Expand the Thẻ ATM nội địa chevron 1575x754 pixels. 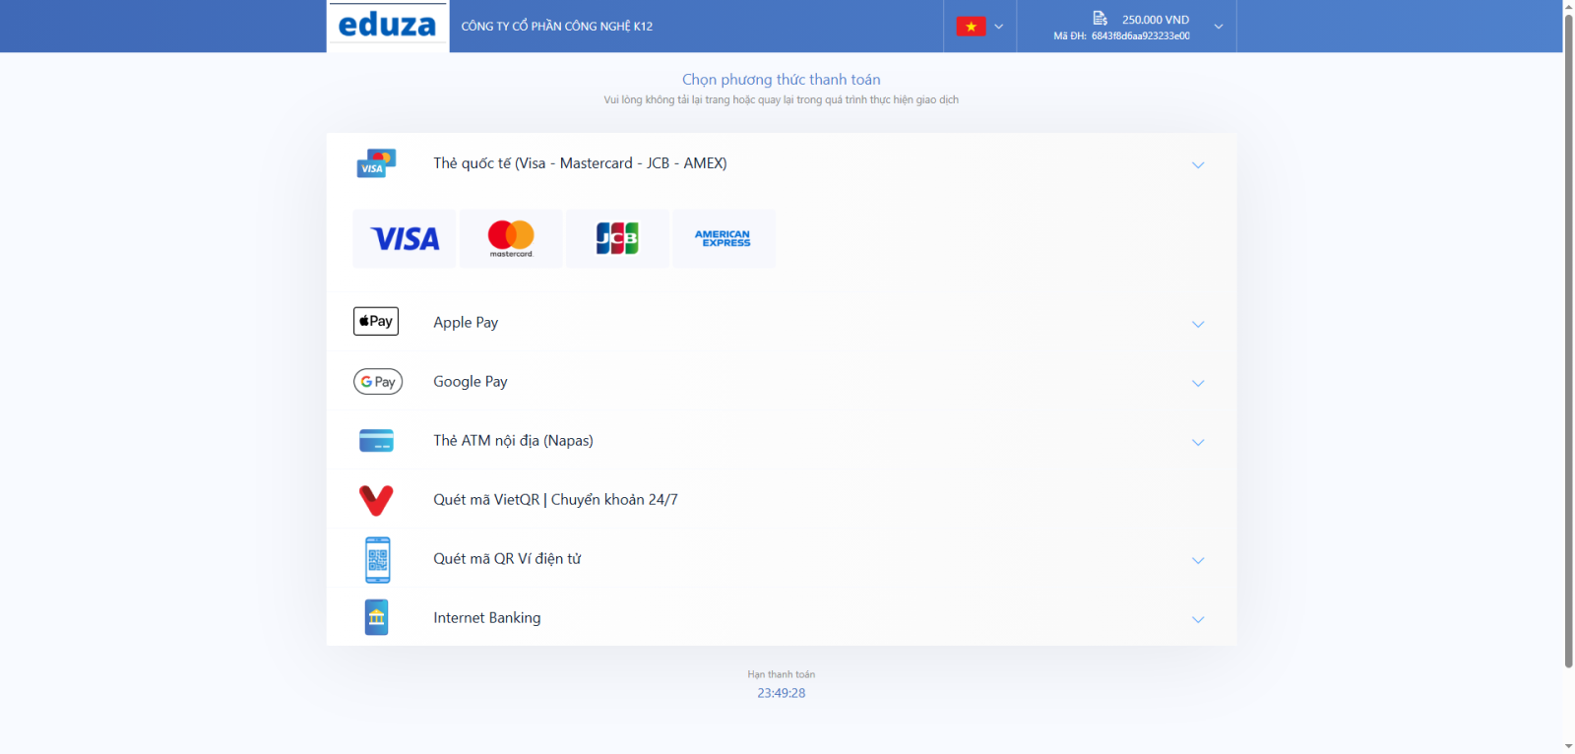tap(1198, 442)
